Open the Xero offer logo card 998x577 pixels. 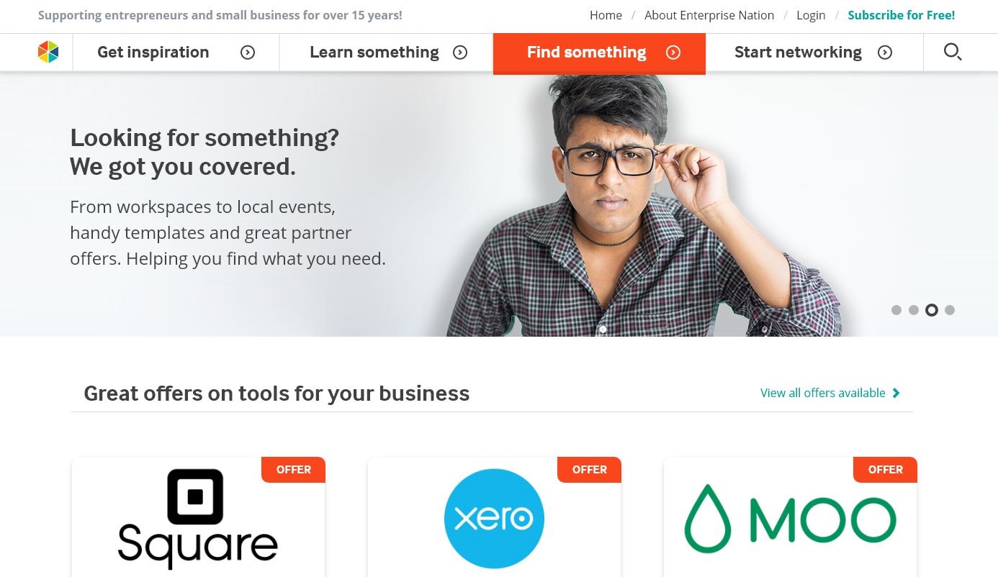pos(494,518)
